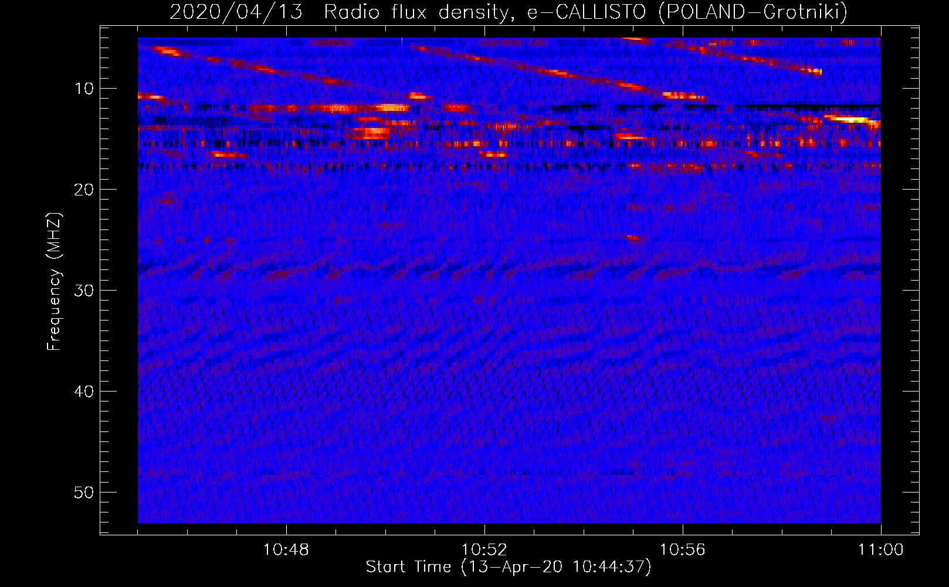Viewport: 949px width, 587px height.
Task: Click the 'Start Time (13-Apr-20 10:44:37)' axis label
Action: tap(509, 567)
